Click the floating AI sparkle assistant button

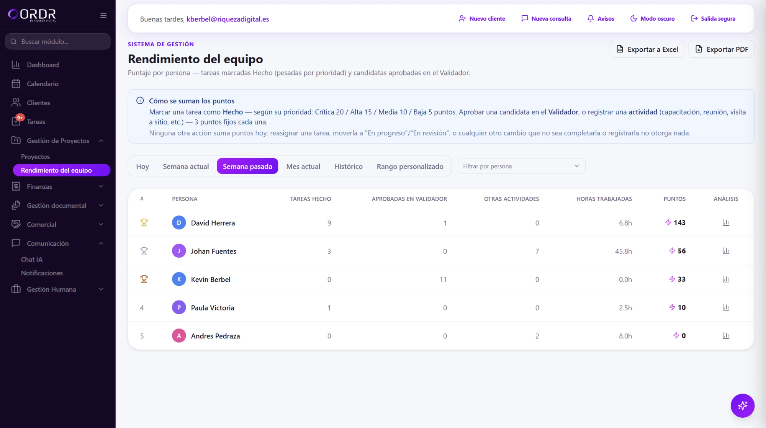coord(742,405)
